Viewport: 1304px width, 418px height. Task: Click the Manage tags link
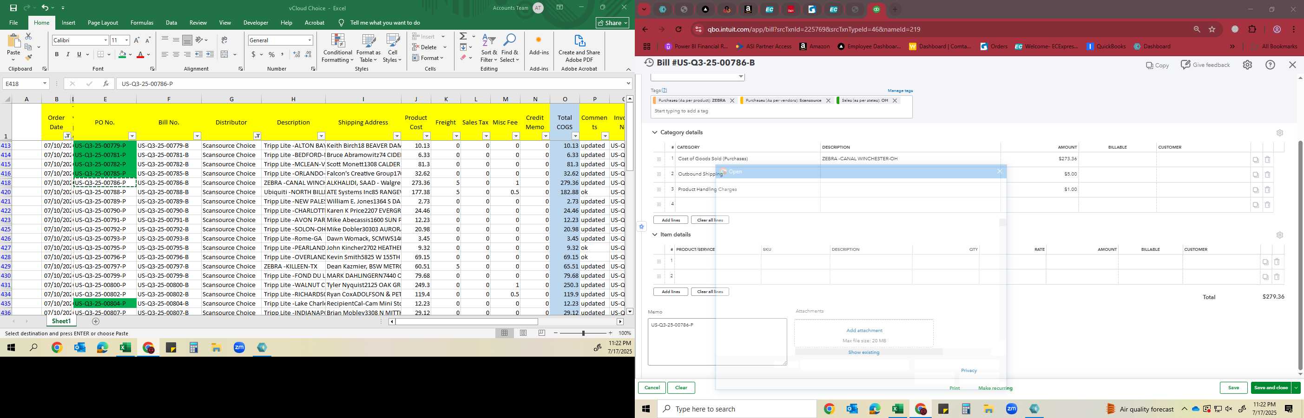(x=900, y=91)
